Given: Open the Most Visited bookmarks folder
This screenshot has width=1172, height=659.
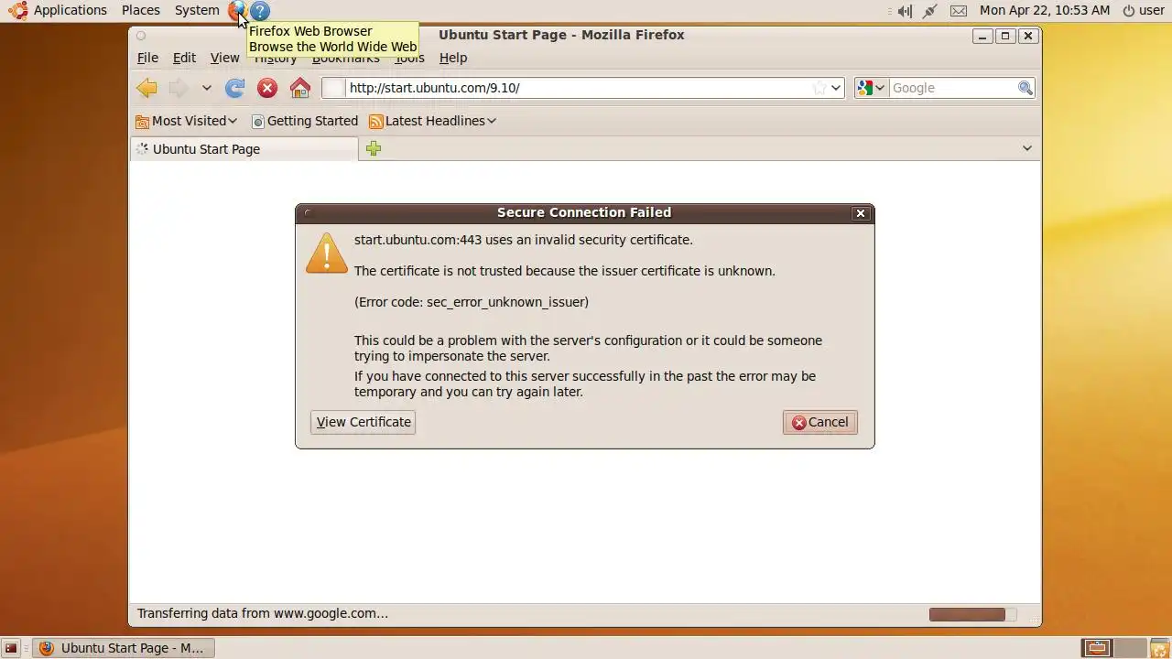Looking at the screenshot, I should point(187,121).
